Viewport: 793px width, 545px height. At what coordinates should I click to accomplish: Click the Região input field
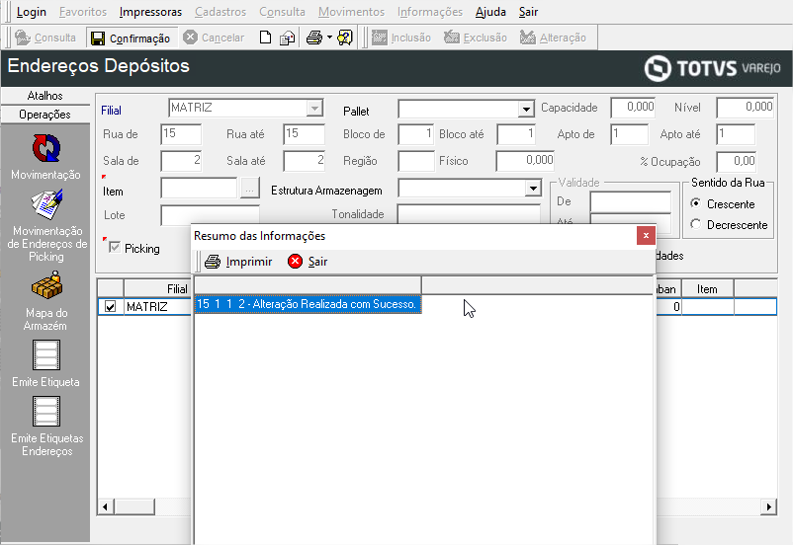(x=415, y=161)
